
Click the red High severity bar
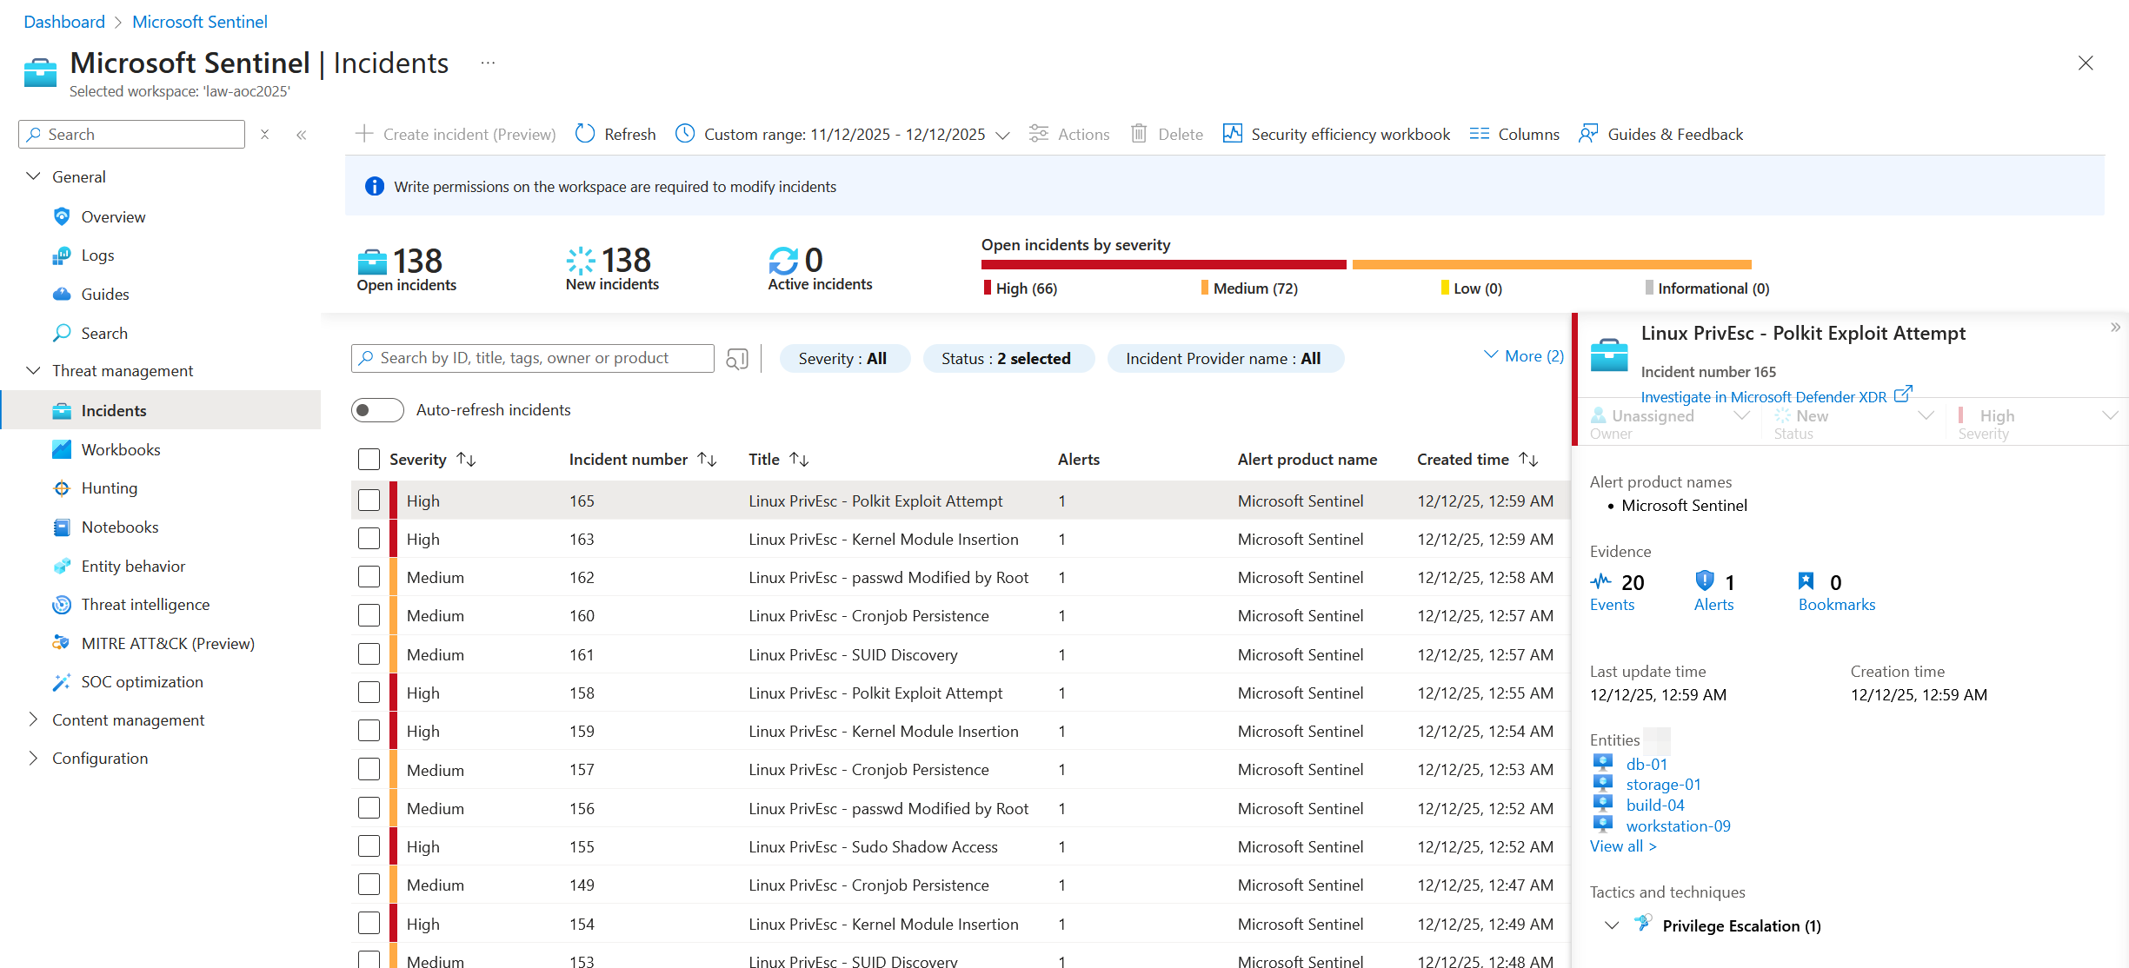pos(1163,264)
